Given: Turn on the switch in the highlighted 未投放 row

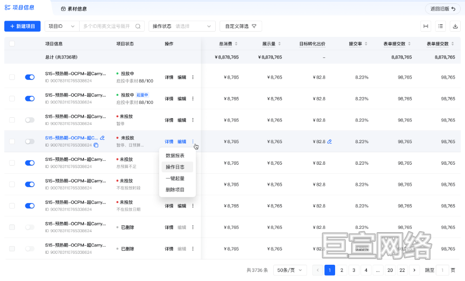Looking at the screenshot, I should click(x=30, y=142).
